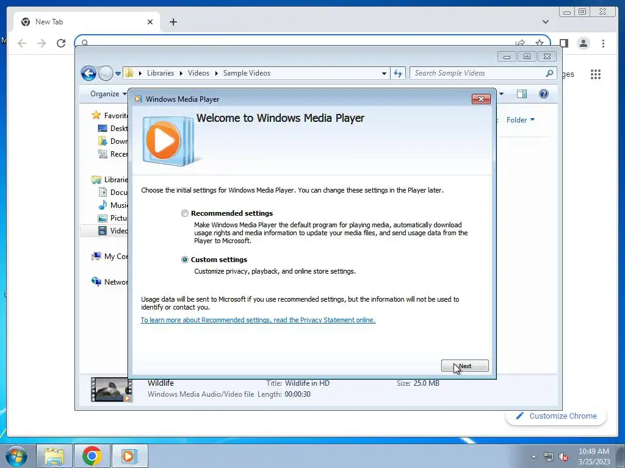Screen dimensions: 625x468
Task: Open Explorer recent locations dropdown arrow
Action: pos(118,74)
